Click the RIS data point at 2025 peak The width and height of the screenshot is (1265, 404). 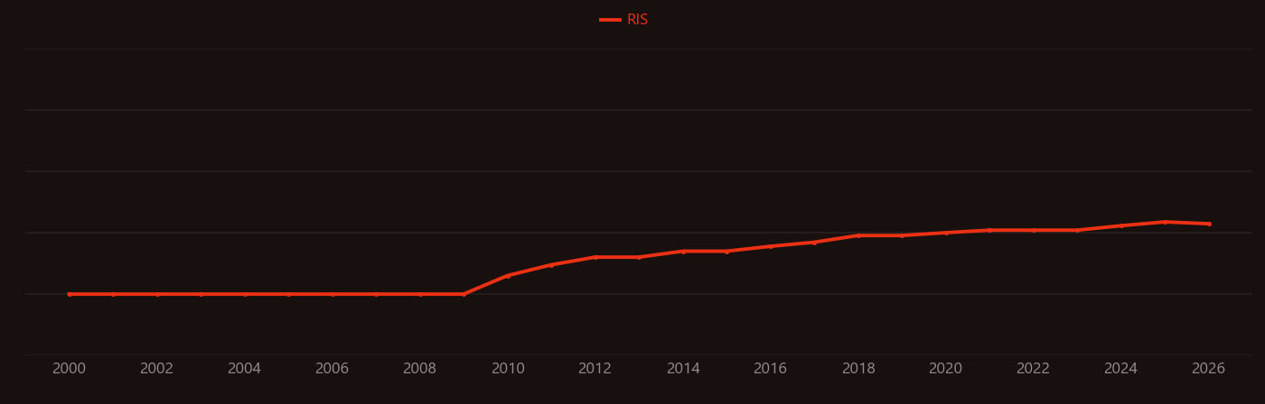click(1166, 222)
